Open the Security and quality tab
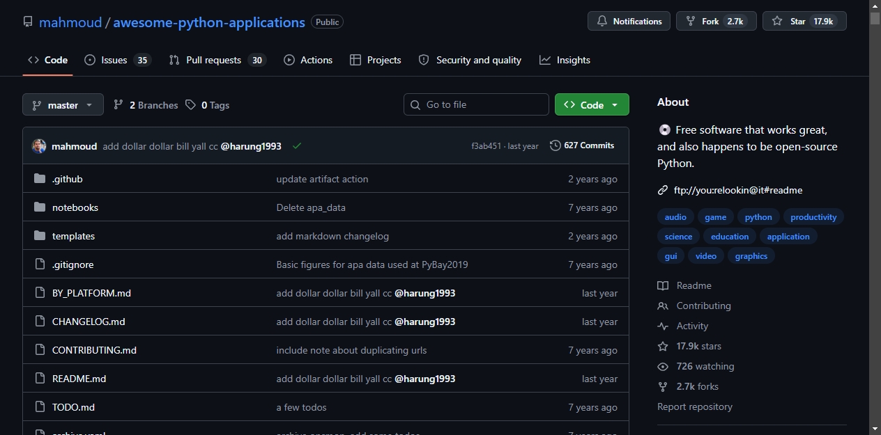This screenshot has width=881, height=435. pyautogui.click(x=470, y=60)
